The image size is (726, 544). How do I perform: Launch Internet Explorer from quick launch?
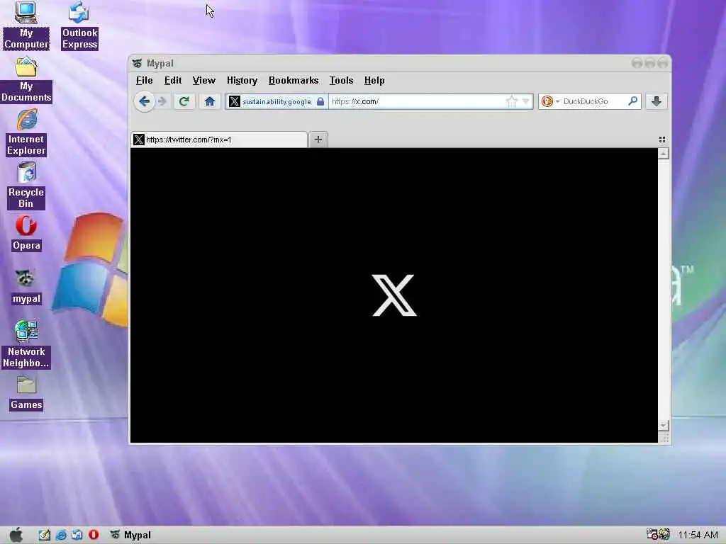[61, 535]
